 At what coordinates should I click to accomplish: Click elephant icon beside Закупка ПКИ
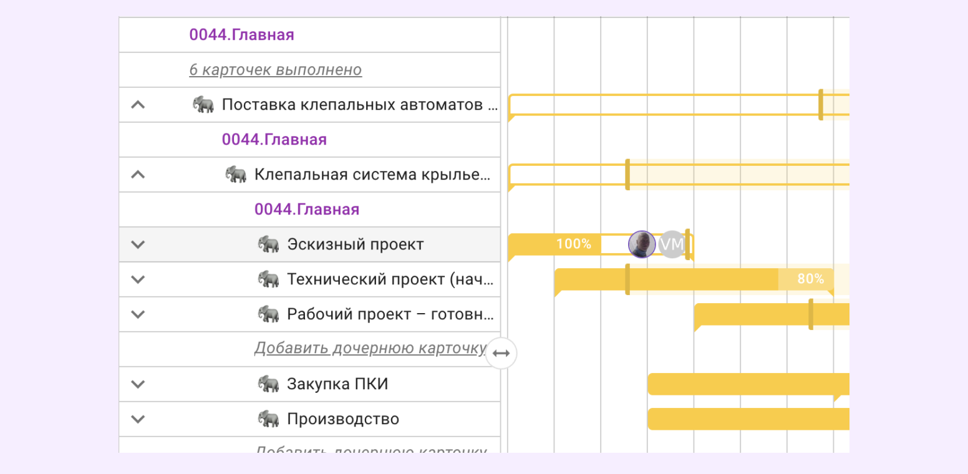268,384
